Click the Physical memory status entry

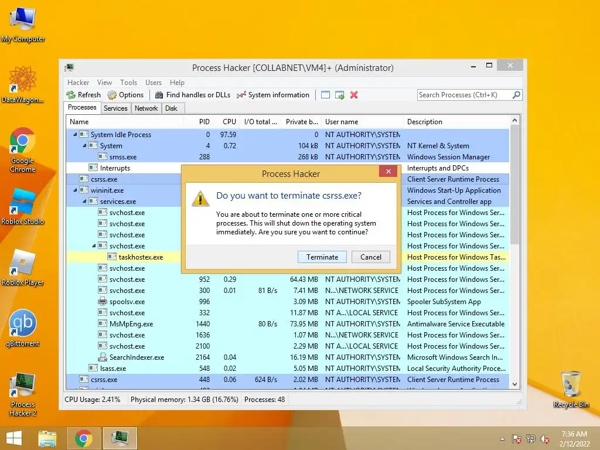pos(184,400)
